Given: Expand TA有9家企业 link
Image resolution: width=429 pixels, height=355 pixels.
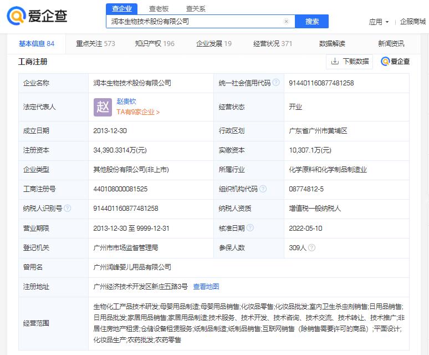Looking at the screenshot, I should click(138, 112).
